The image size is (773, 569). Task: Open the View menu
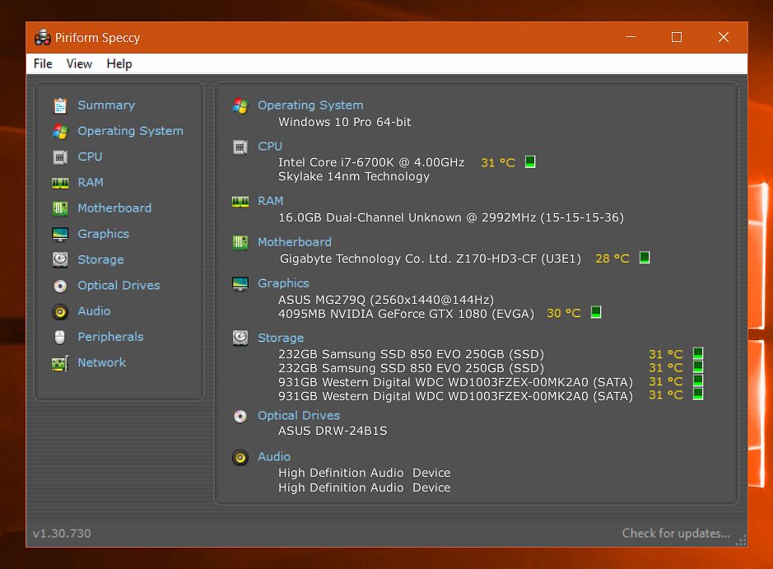(79, 63)
